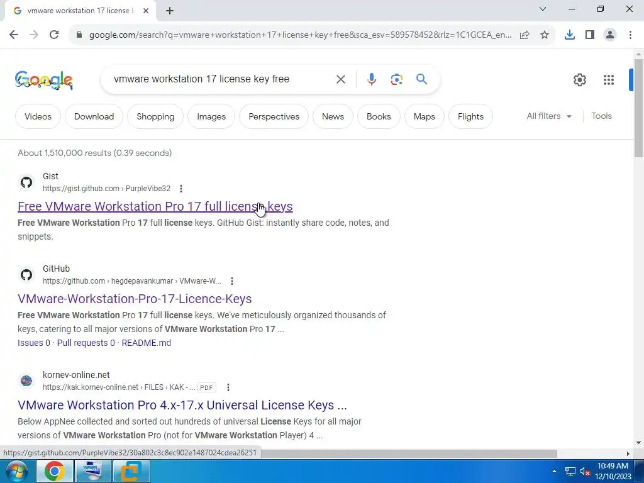Click the PDF label on kornev result
Viewport: 644px width, 483px height.
point(206,387)
